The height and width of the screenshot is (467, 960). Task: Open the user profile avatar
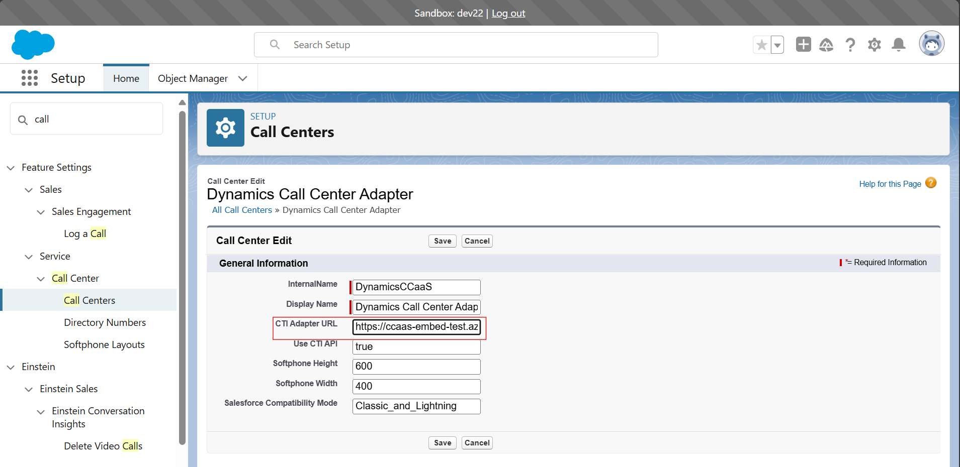(x=931, y=44)
